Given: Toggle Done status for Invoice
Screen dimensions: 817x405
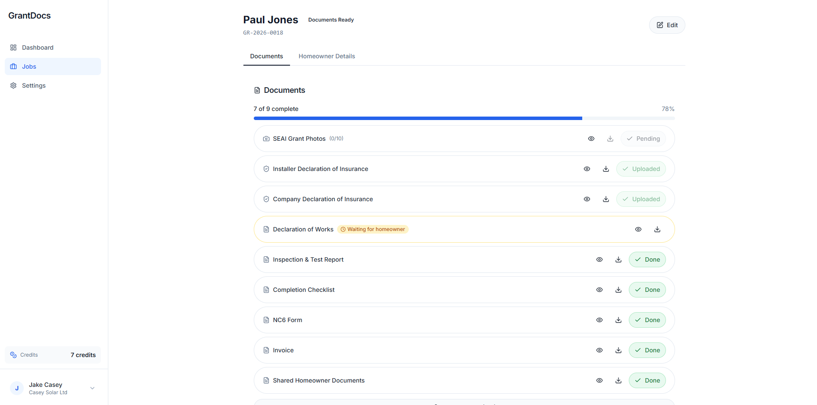Looking at the screenshot, I should (x=647, y=350).
